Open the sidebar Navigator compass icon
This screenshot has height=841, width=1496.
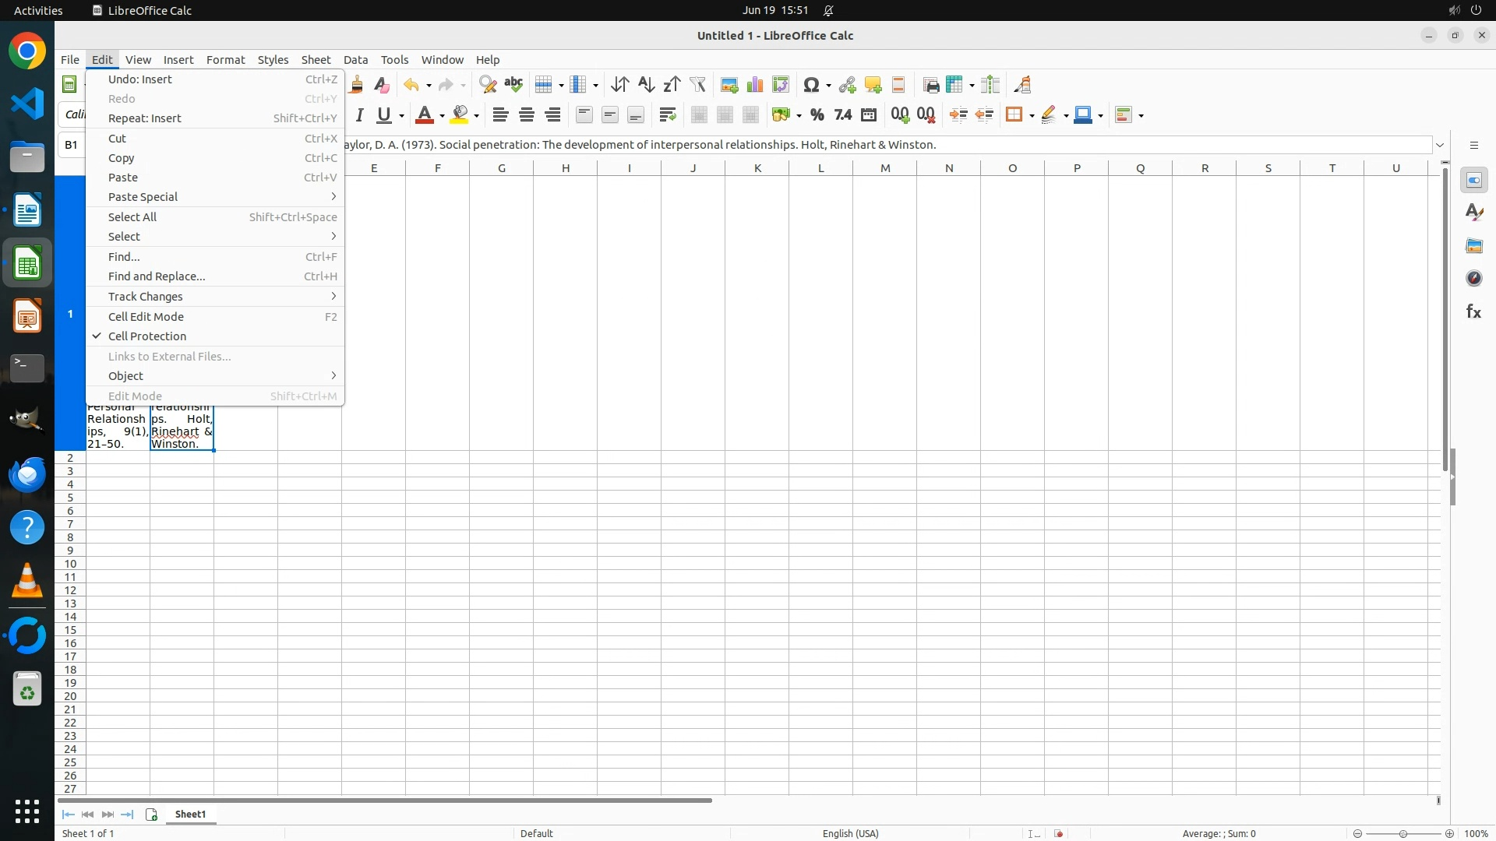point(1473,279)
